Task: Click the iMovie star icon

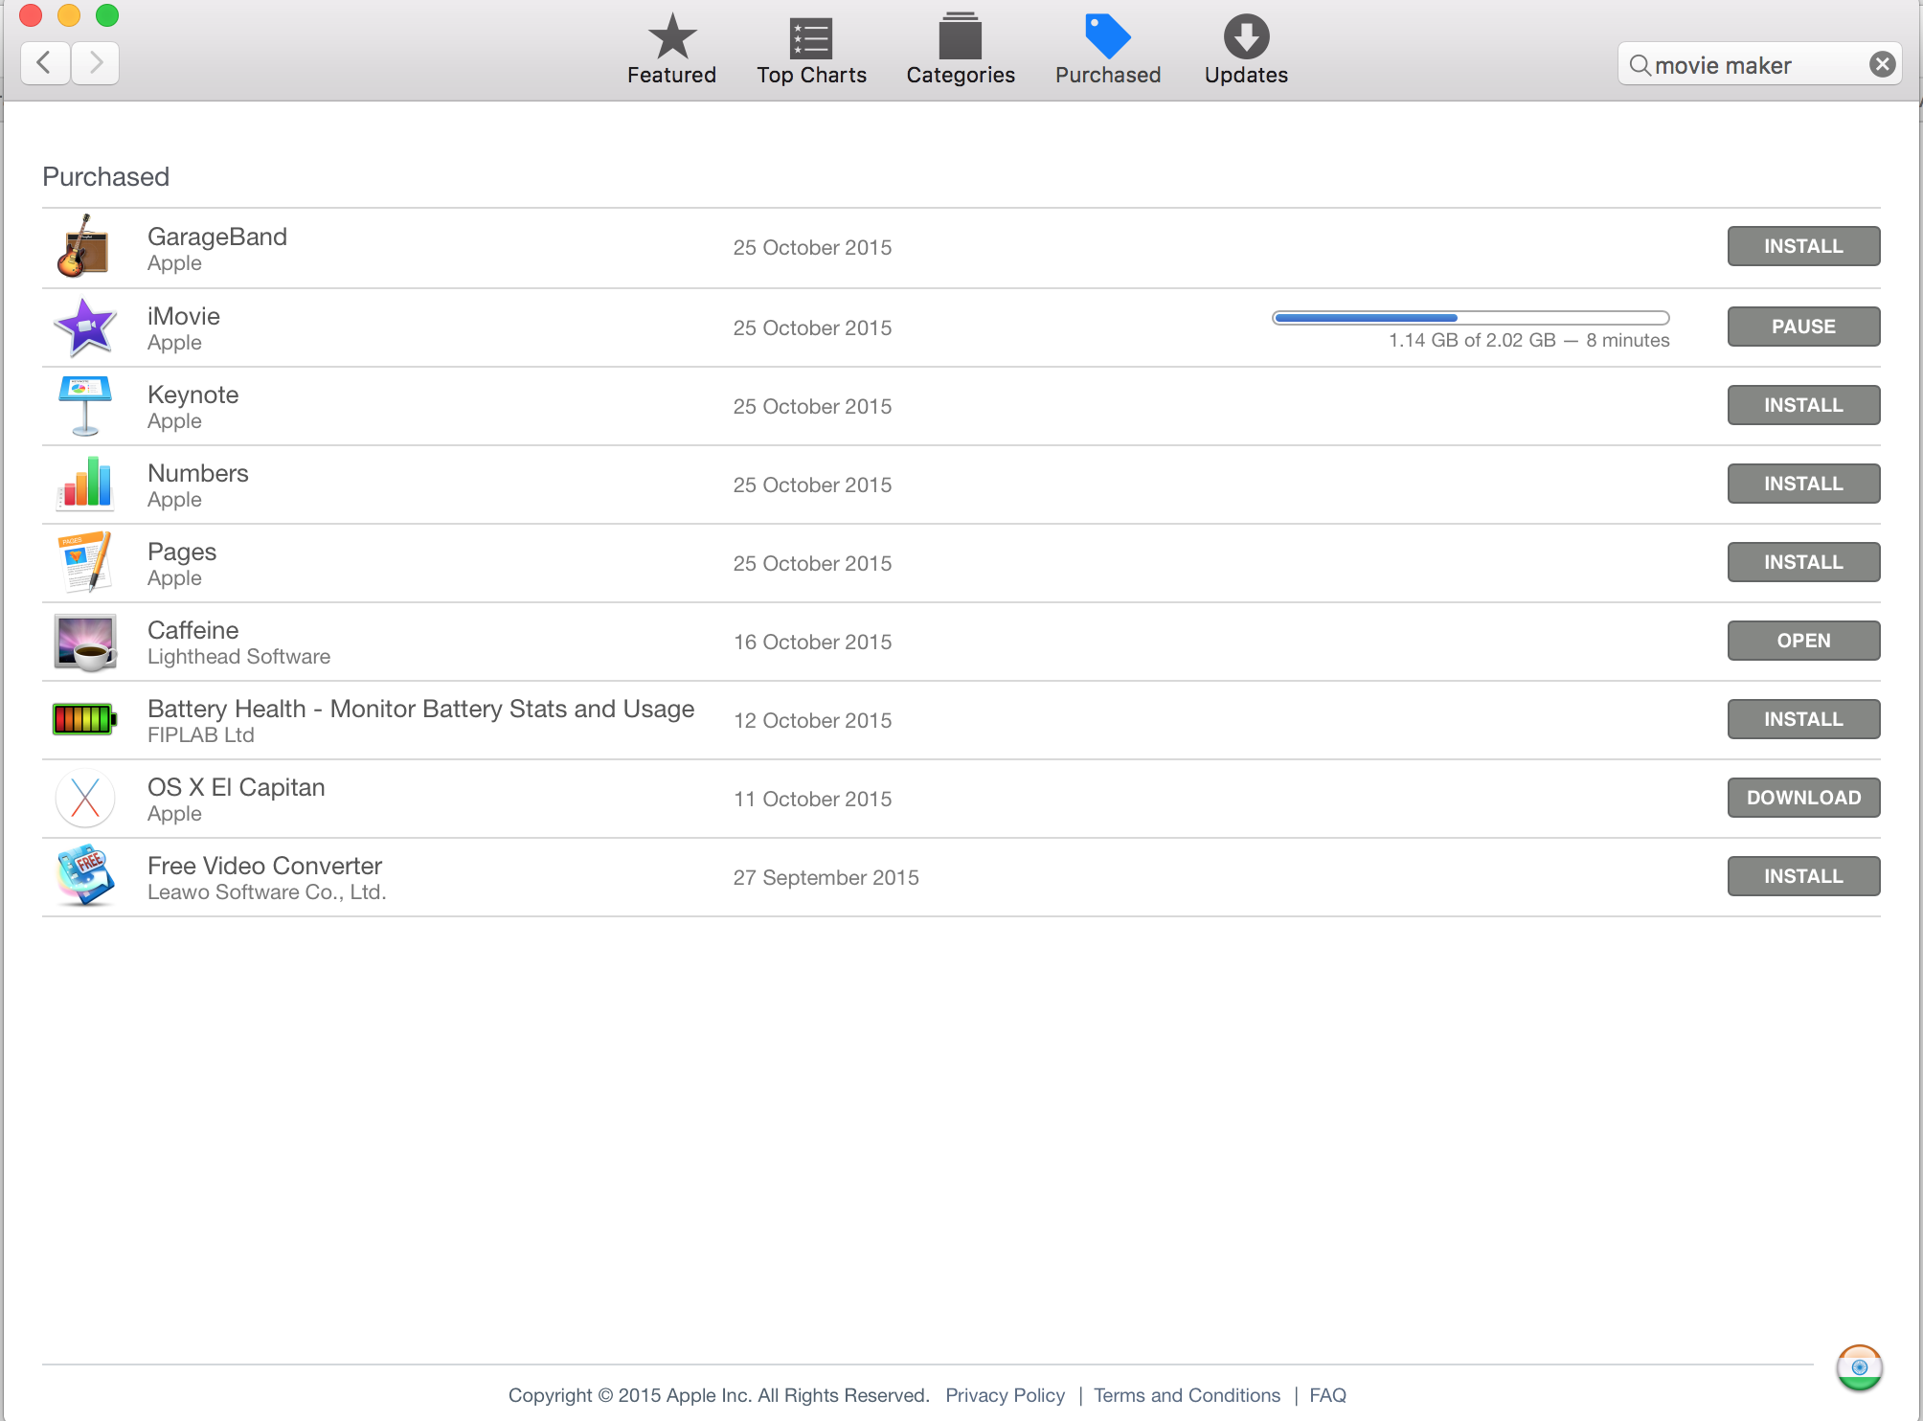Action: click(x=84, y=327)
